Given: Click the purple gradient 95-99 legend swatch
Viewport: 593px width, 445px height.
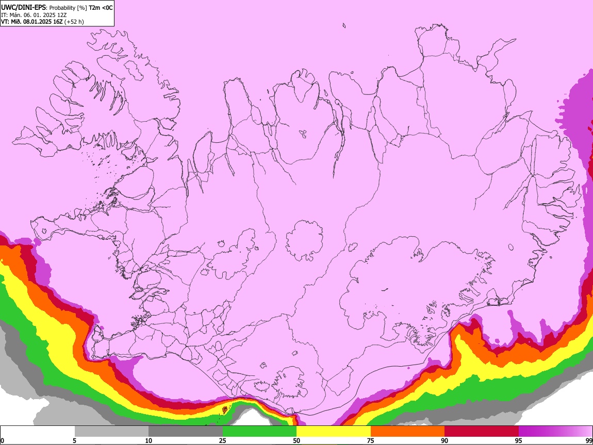Looking at the screenshot, I should tap(555, 431).
